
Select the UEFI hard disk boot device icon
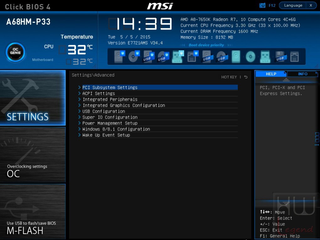[119, 56]
